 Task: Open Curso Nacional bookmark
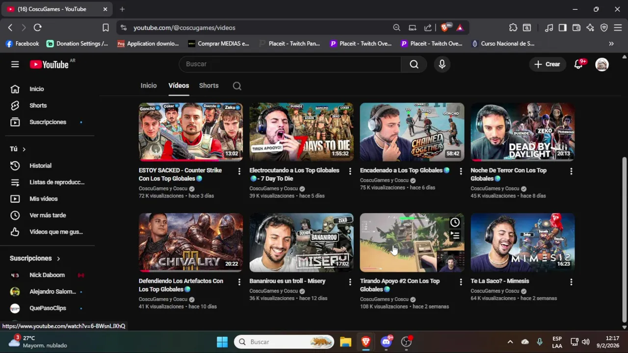[503, 44]
